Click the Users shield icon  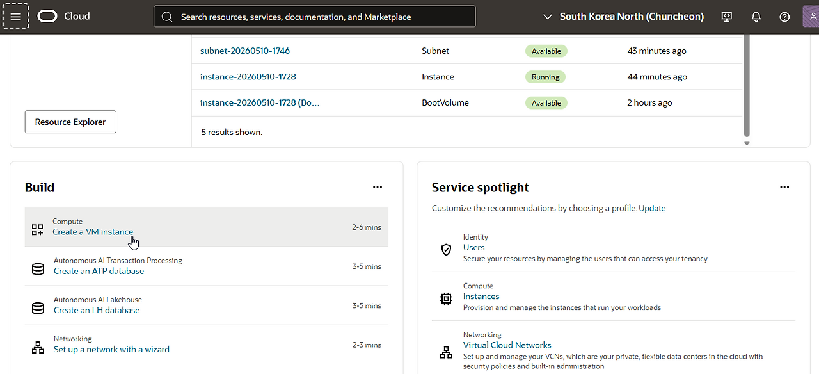point(447,250)
